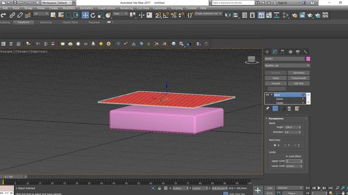Open Select by Name dialog icon
Image resolution: width=348 pixels, height=195 pixels.
[61, 15]
